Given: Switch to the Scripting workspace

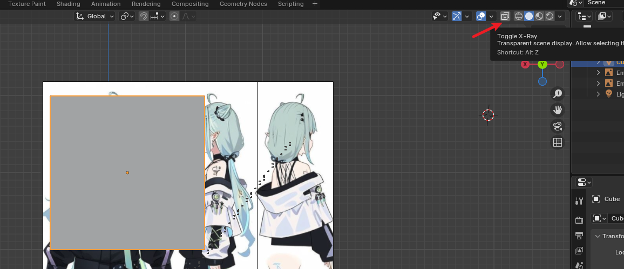Looking at the screenshot, I should pos(290,4).
